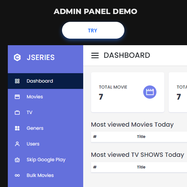Select the Geners menu entry
The height and width of the screenshot is (187, 187).
click(35, 128)
